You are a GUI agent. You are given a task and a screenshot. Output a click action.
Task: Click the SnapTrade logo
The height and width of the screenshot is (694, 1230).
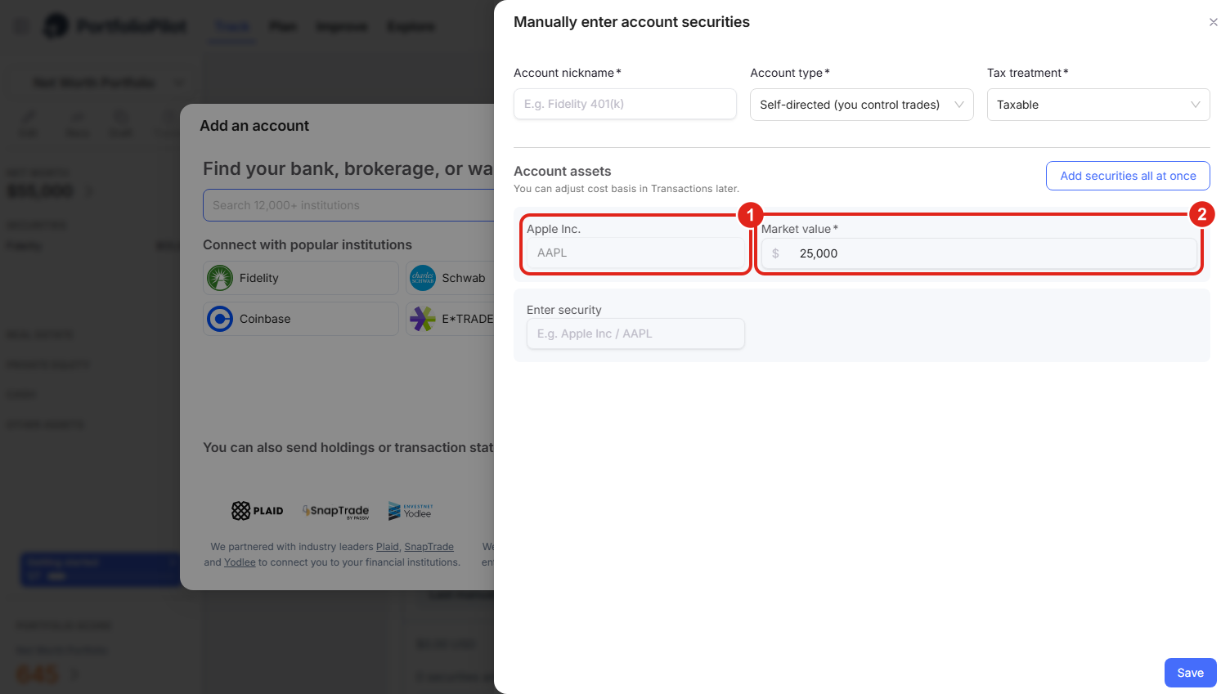[x=336, y=511]
